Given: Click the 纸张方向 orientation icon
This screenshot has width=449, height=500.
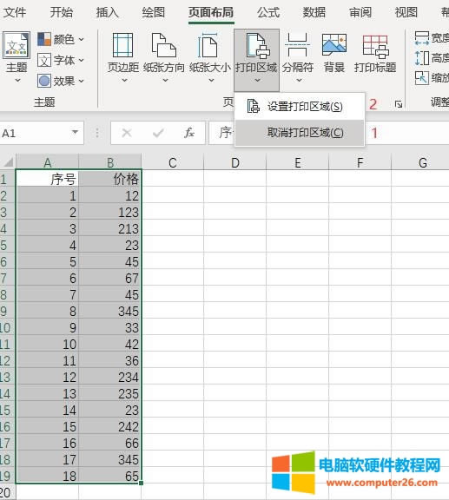Looking at the screenshot, I should coord(164,46).
